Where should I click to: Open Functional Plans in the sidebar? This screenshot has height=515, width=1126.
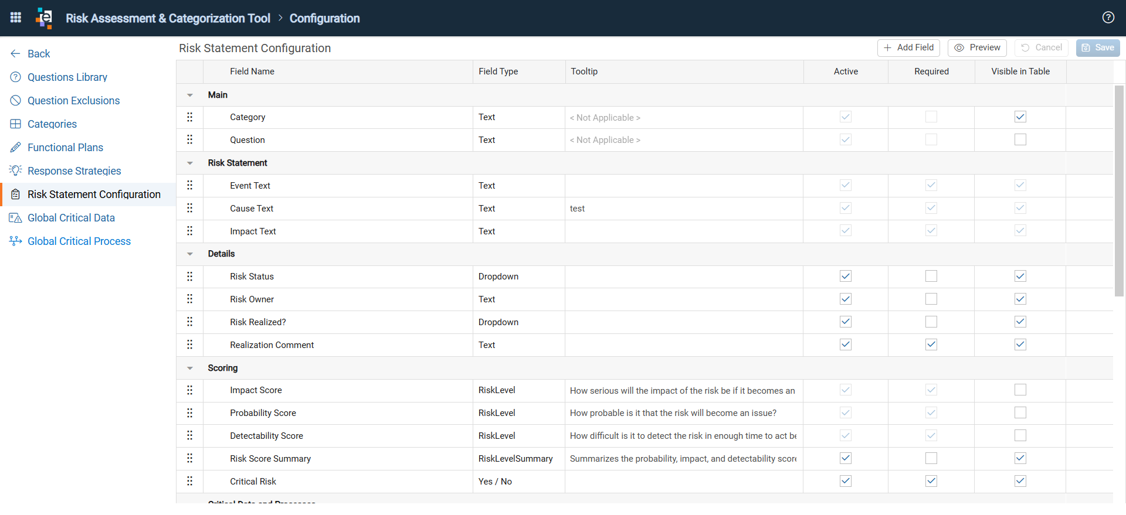point(66,148)
